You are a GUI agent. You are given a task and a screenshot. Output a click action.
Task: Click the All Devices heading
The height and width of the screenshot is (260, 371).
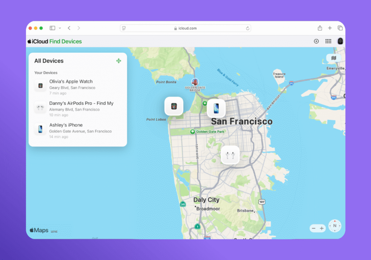click(49, 61)
